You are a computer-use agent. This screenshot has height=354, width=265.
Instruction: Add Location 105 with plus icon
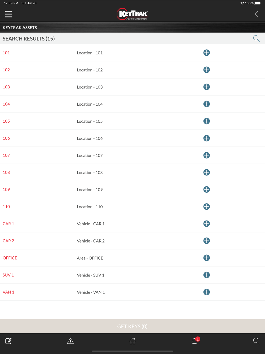[206, 121]
